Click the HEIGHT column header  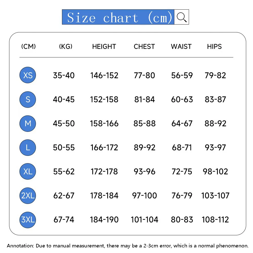(104, 47)
